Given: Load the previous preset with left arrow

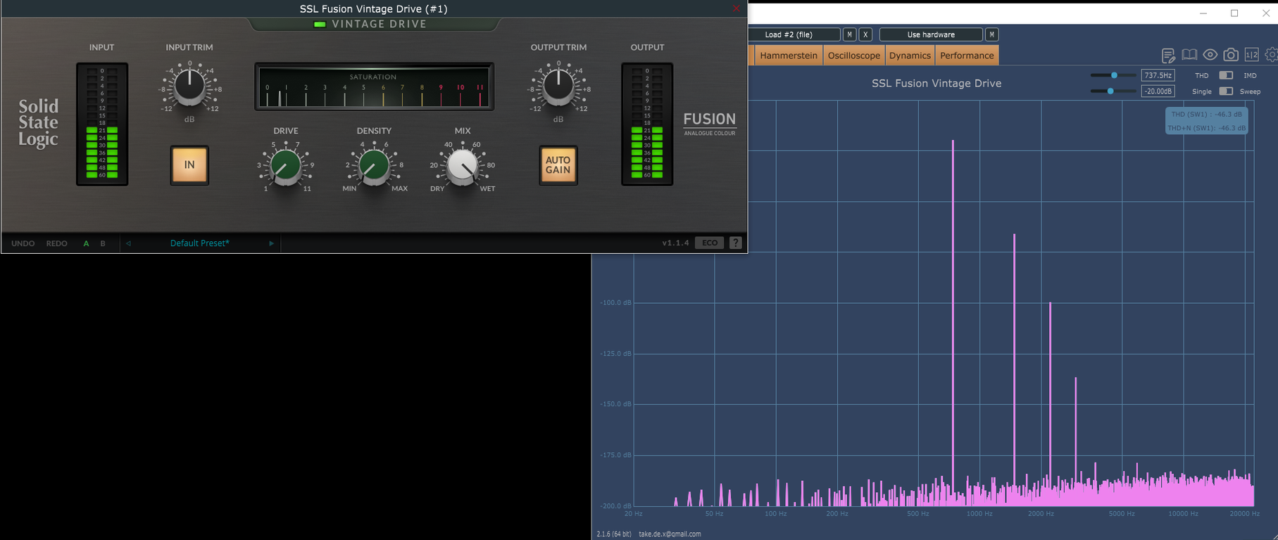Looking at the screenshot, I should (x=128, y=243).
